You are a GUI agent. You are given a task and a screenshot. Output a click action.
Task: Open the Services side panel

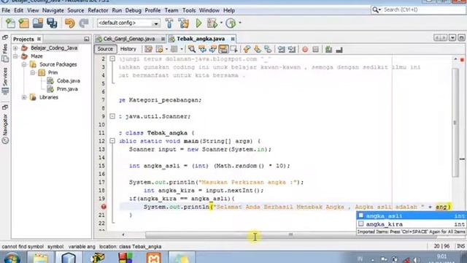click(x=5, y=81)
